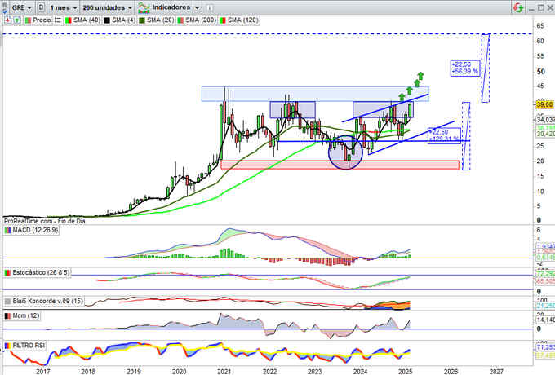Open SMA (200) indicator settings
The image size is (555, 375).
tap(201, 20)
